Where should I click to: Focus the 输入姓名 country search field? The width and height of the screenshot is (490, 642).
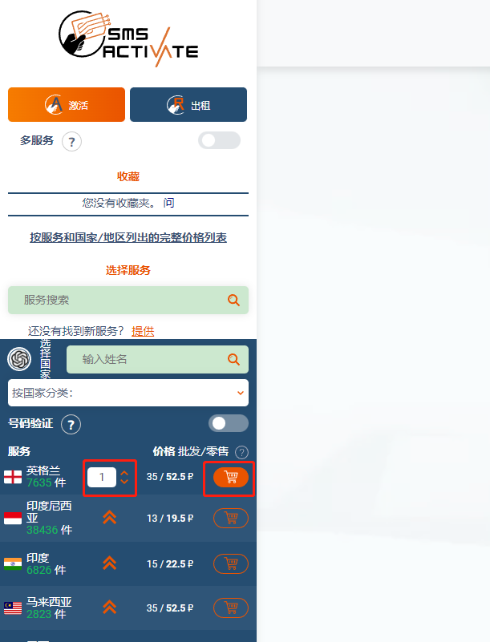(157, 360)
